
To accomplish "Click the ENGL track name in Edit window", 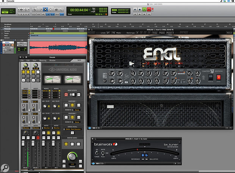I will click(8, 42).
